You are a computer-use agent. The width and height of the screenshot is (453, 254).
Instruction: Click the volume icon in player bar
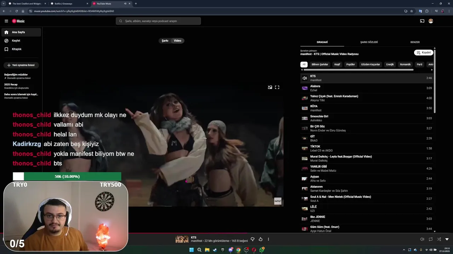coord(422,239)
